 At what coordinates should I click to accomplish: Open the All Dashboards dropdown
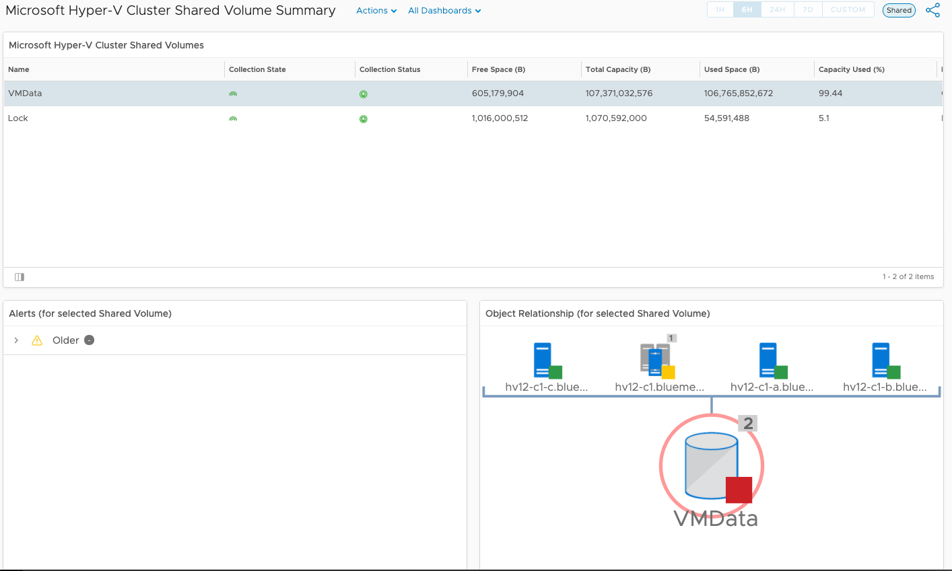pyautogui.click(x=444, y=11)
